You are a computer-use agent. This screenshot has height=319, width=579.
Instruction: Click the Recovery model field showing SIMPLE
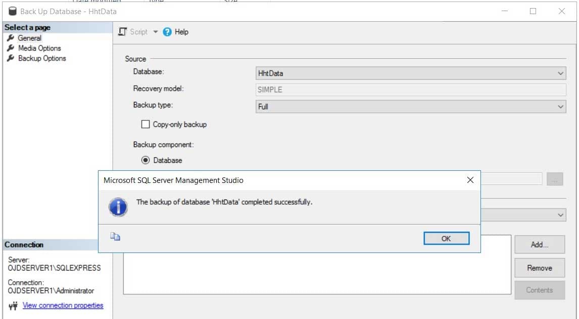411,90
